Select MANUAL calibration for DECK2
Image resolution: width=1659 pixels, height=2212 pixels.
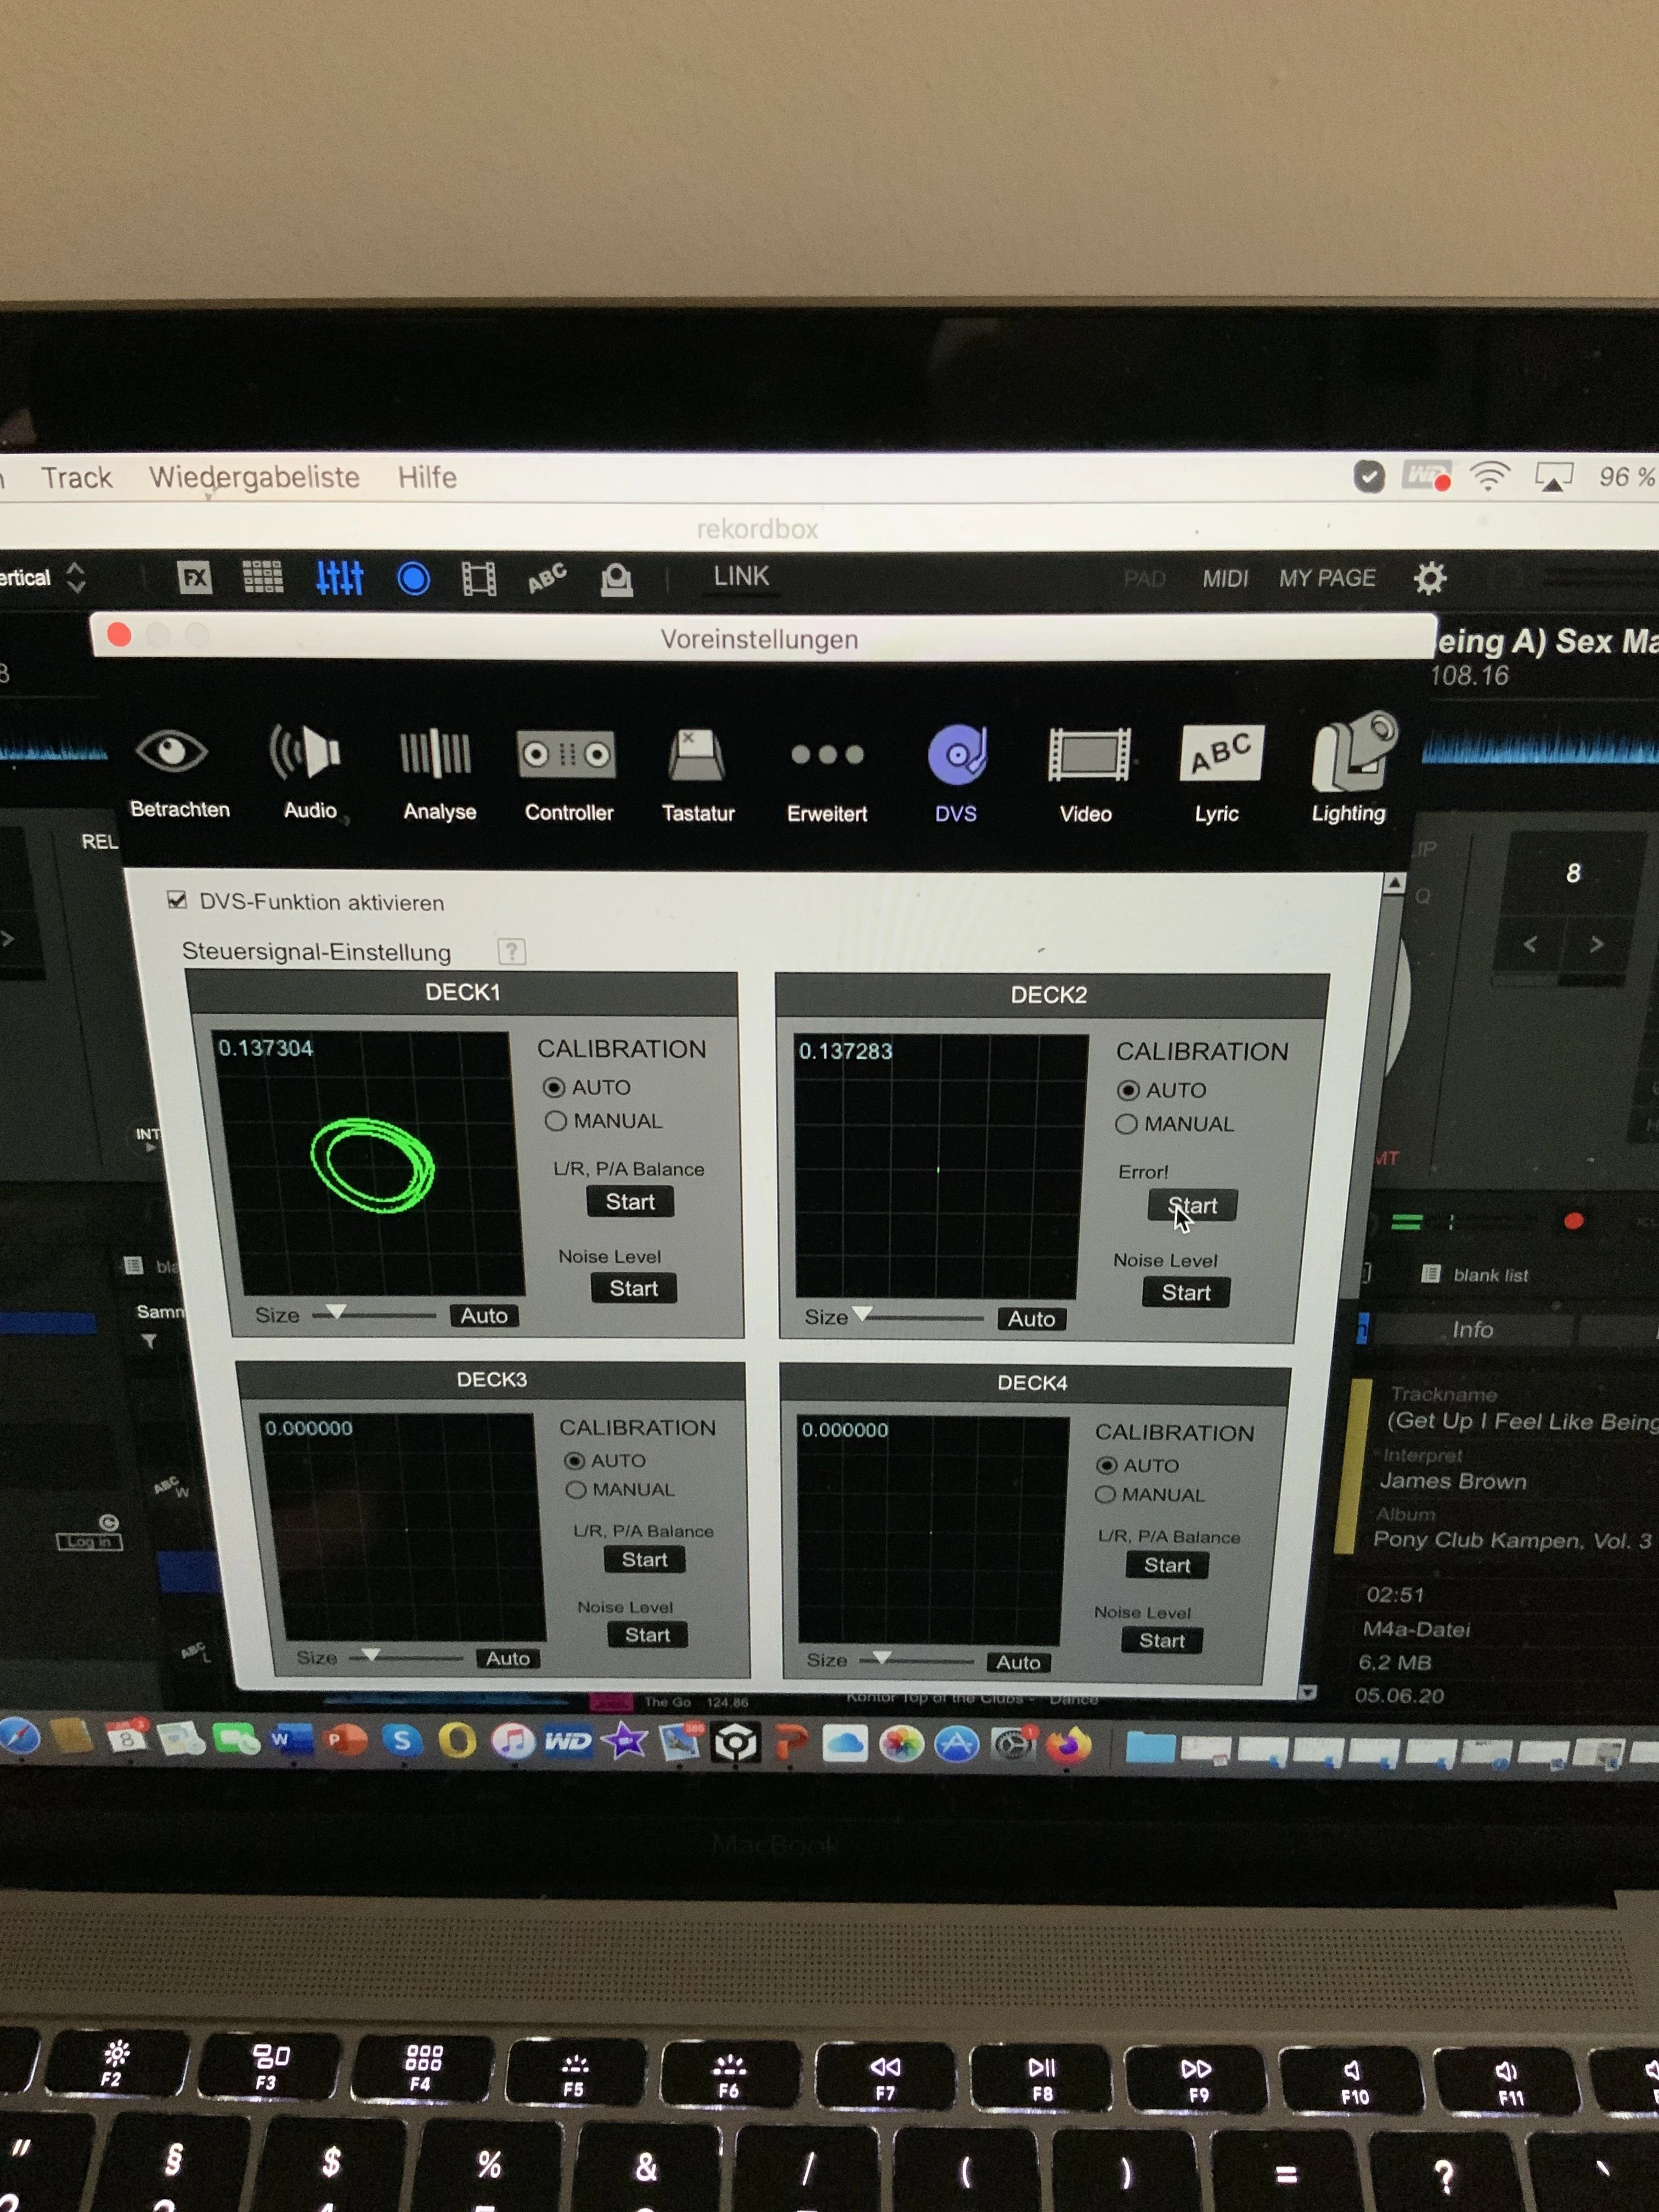tap(1126, 1124)
